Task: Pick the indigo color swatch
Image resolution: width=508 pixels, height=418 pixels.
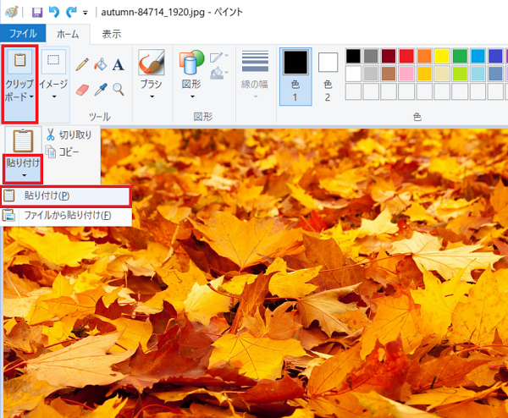Action: (x=495, y=56)
